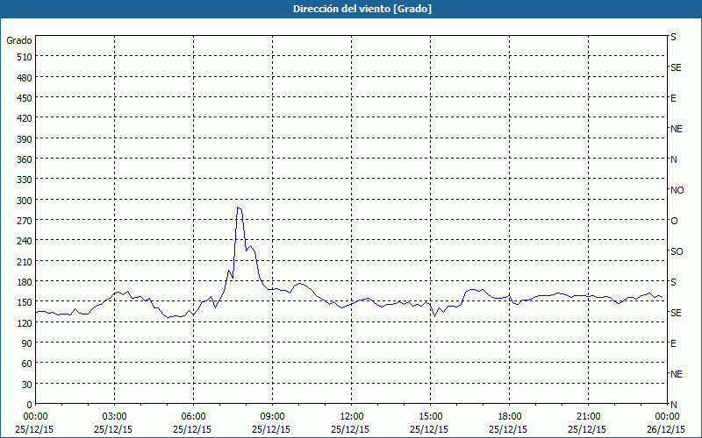Select the 120 degree axis label
This screenshot has width=702, height=438.
25,322
